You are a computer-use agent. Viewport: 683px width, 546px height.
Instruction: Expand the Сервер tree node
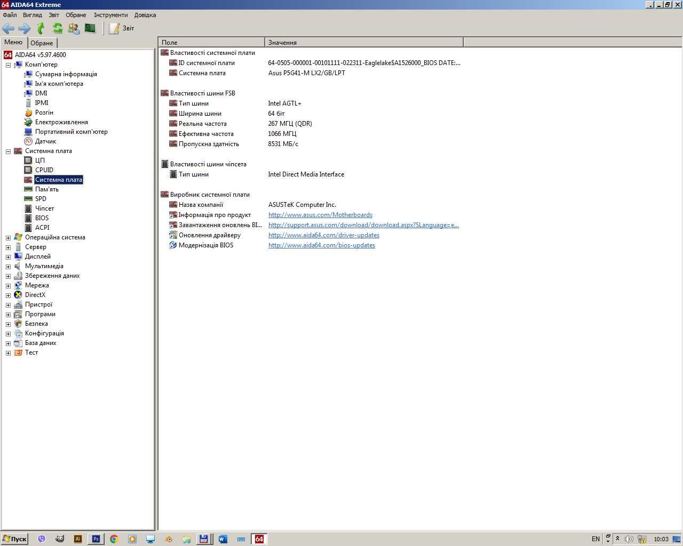8,247
